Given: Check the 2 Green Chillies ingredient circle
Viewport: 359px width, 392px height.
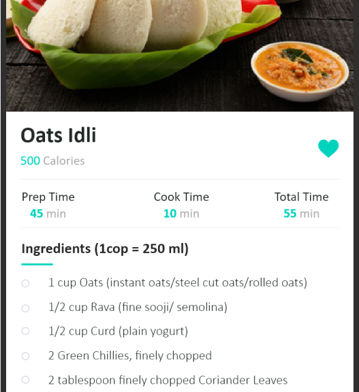Looking at the screenshot, I should click(25, 356).
